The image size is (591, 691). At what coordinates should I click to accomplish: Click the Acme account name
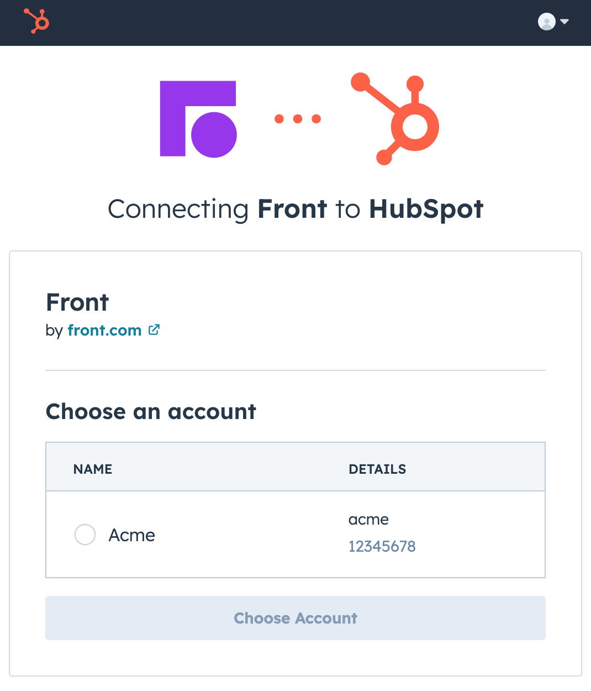click(131, 535)
